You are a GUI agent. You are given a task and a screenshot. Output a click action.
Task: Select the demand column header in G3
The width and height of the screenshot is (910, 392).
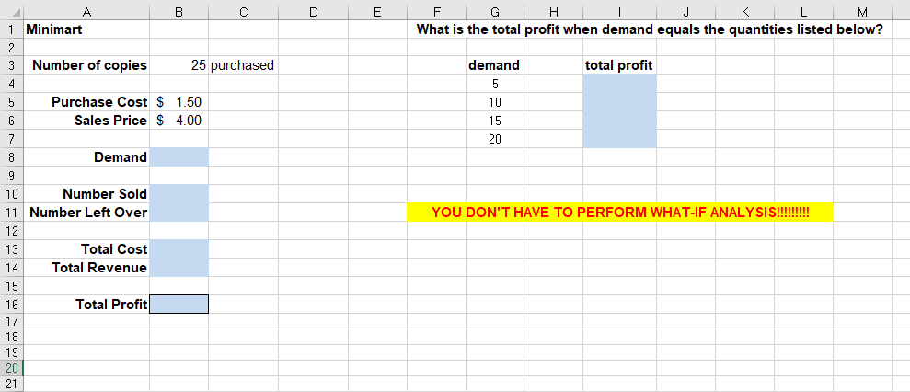[x=494, y=65]
